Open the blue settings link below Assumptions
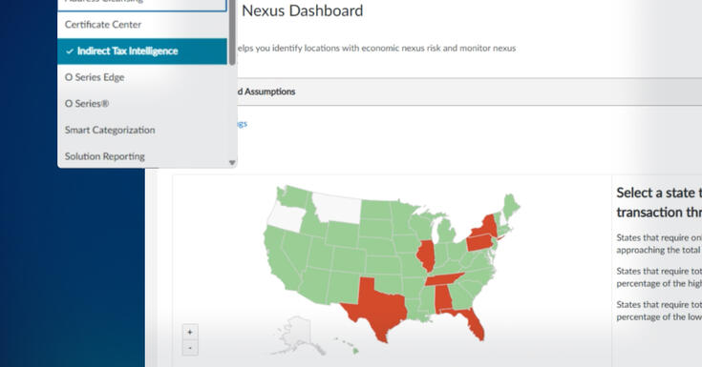This screenshot has width=702, height=367. (x=242, y=124)
